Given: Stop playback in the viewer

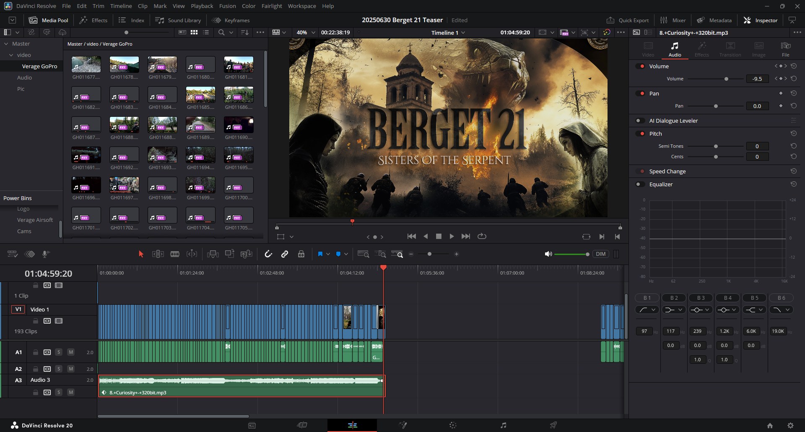Looking at the screenshot, I should [x=439, y=236].
